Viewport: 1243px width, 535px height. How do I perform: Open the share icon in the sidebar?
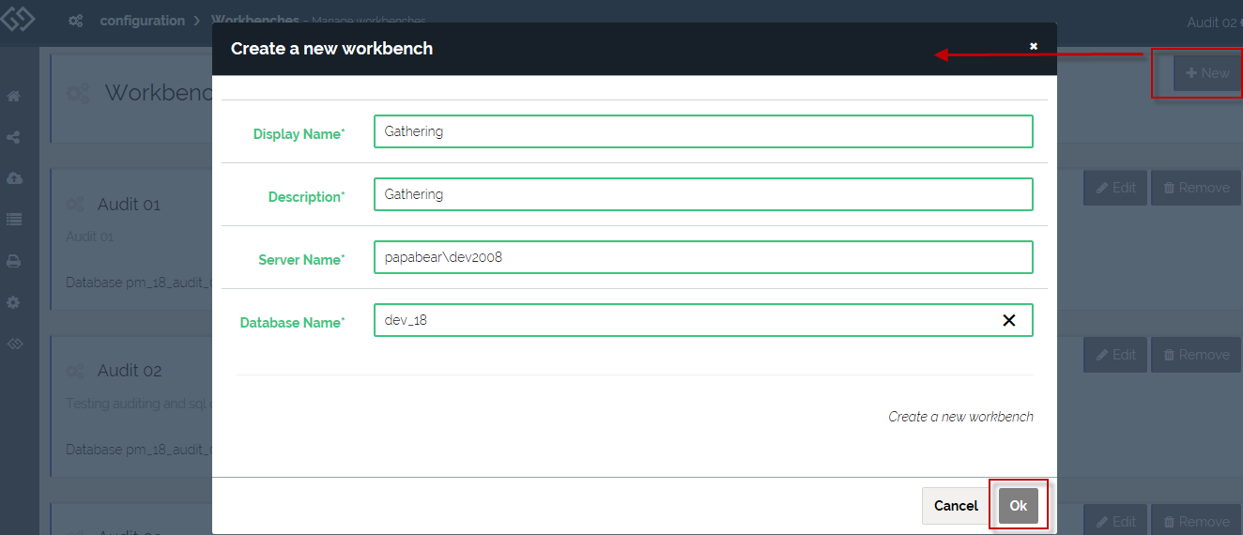pyautogui.click(x=14, y=138)
